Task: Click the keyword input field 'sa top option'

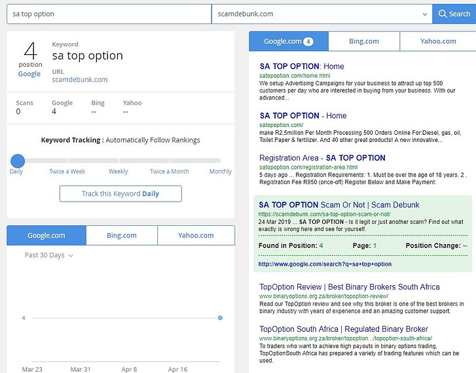Action: (x=109, y=14)
